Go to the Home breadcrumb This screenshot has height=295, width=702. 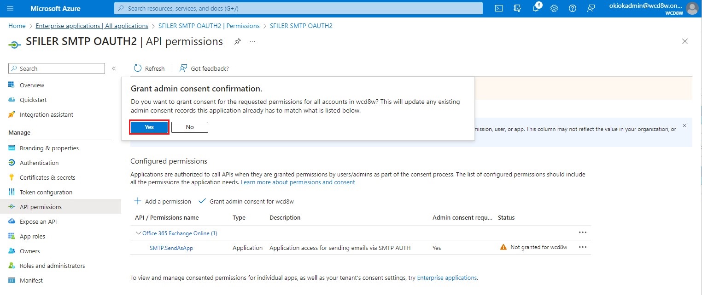click(x=17, y=26)
